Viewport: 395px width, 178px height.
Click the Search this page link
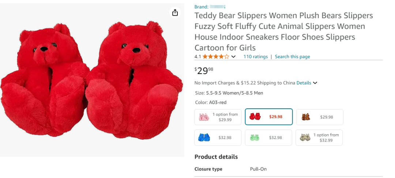pos(292,57)
